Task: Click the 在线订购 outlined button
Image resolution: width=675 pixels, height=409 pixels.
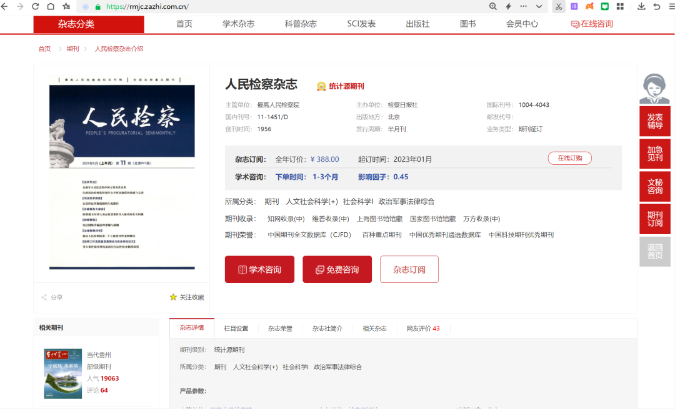Action: coord(569,158)
